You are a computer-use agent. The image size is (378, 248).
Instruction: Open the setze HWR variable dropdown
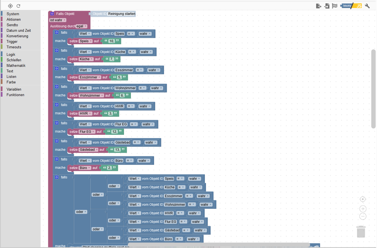click(85, 114)
